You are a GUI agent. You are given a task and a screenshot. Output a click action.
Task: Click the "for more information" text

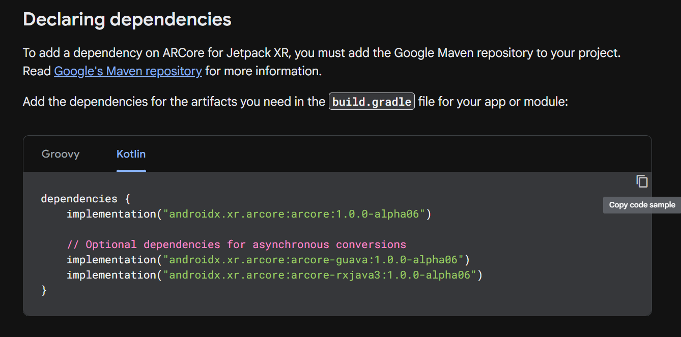[x=263, y=71]
